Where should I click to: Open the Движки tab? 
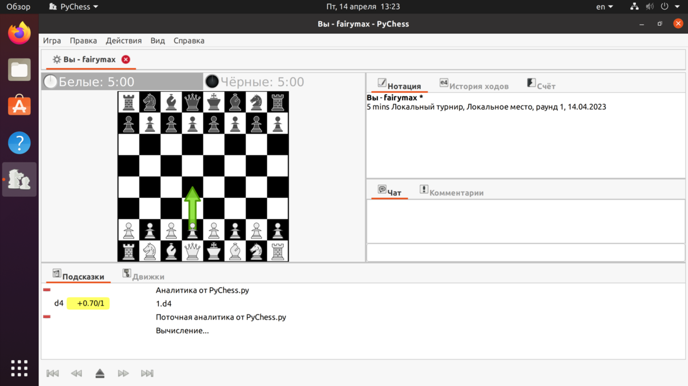click(143, 276)
